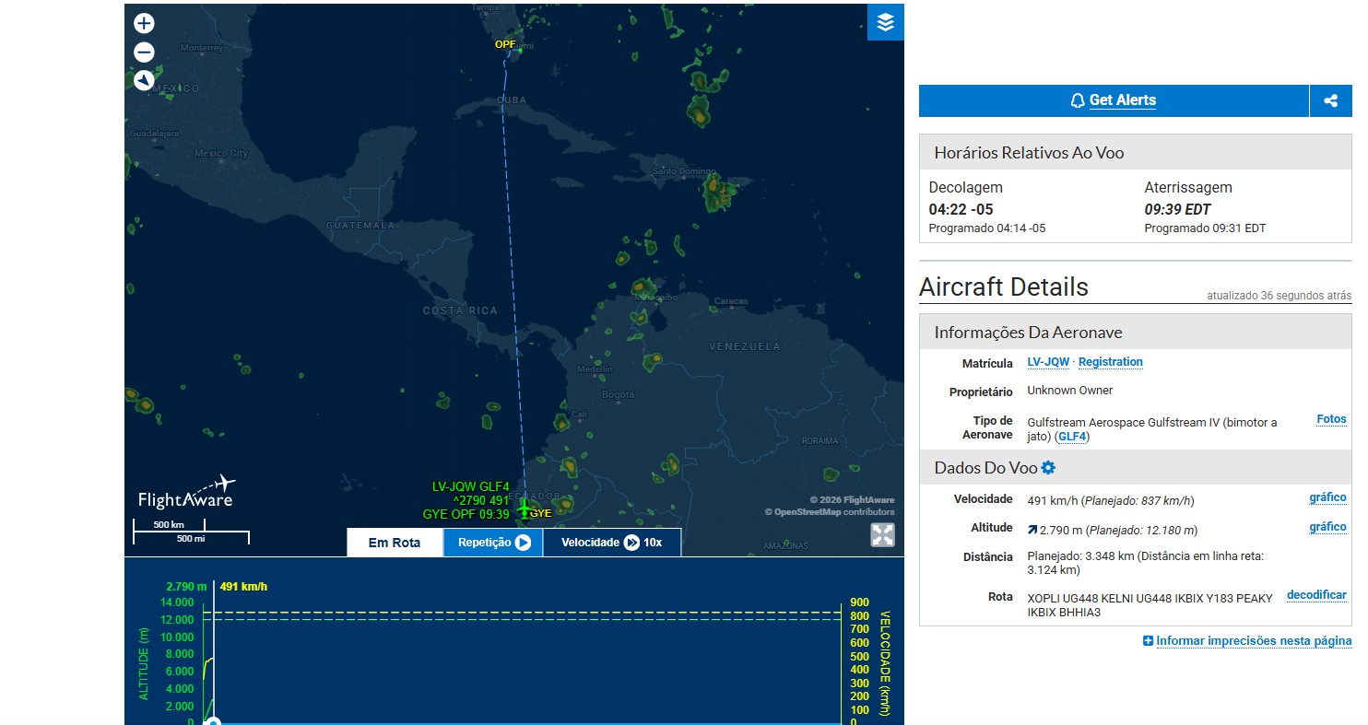Click the FlightAware logo on the map
The image size is (1368, 725).
(x=187, y=493)
